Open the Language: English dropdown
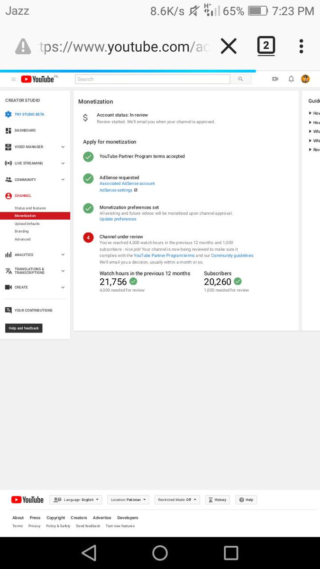 76,500
